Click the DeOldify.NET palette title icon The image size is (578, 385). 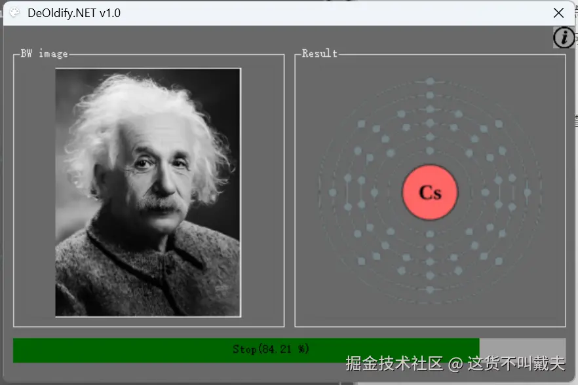pyautogui.click(x=14, y=13)
